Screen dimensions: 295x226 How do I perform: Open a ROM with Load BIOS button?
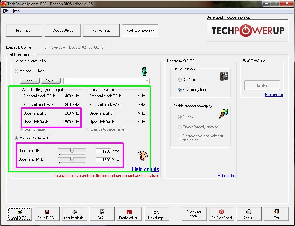pos(20,214)
